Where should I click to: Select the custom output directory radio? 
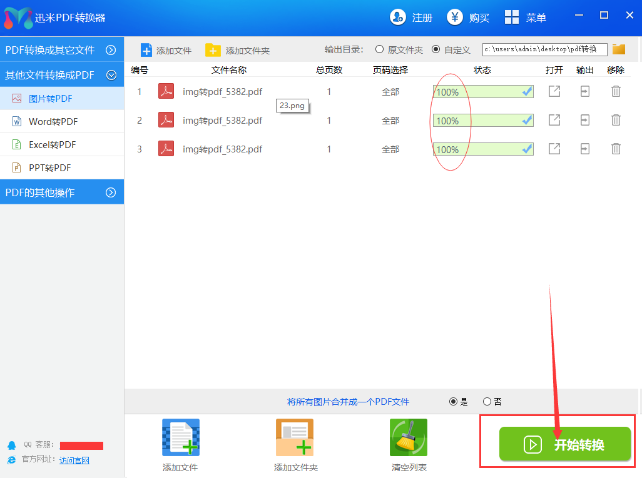point(436,49)
